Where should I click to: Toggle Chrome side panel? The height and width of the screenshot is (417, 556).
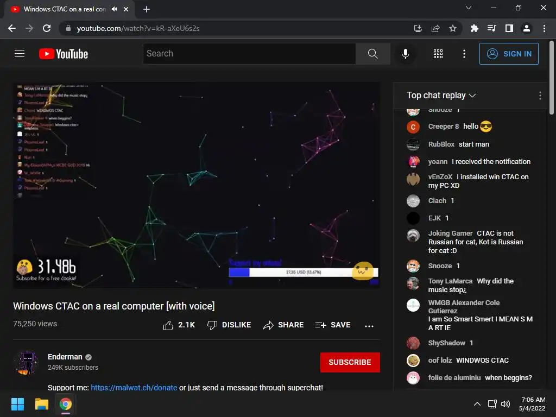(x=509, y=28)
